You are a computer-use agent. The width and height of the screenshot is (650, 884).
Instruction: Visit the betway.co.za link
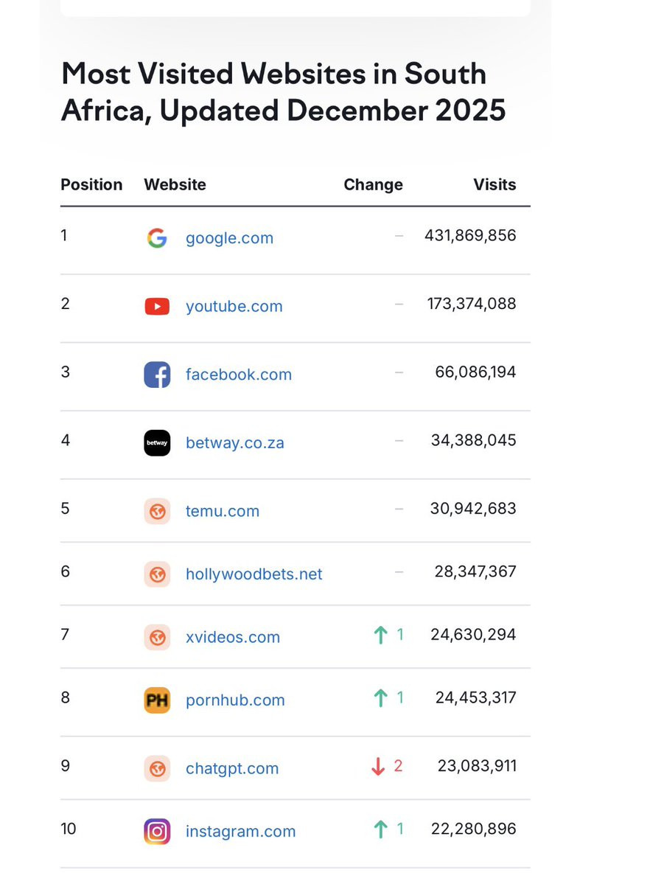click(x=234, y=443)
